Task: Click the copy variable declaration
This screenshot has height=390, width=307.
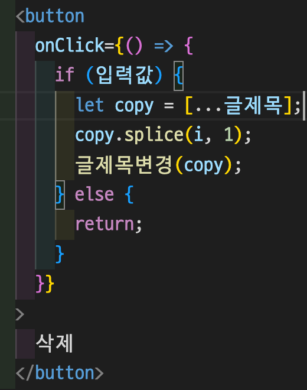Action: 134,106
